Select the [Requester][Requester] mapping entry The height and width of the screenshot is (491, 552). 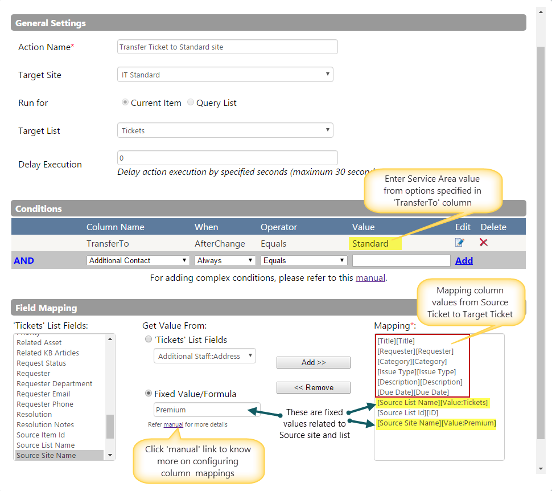pos(415,351)
